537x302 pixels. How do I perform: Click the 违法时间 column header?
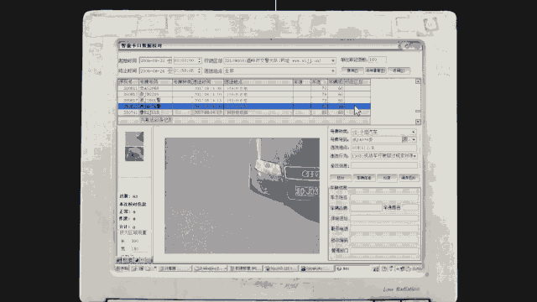[208, 82]
